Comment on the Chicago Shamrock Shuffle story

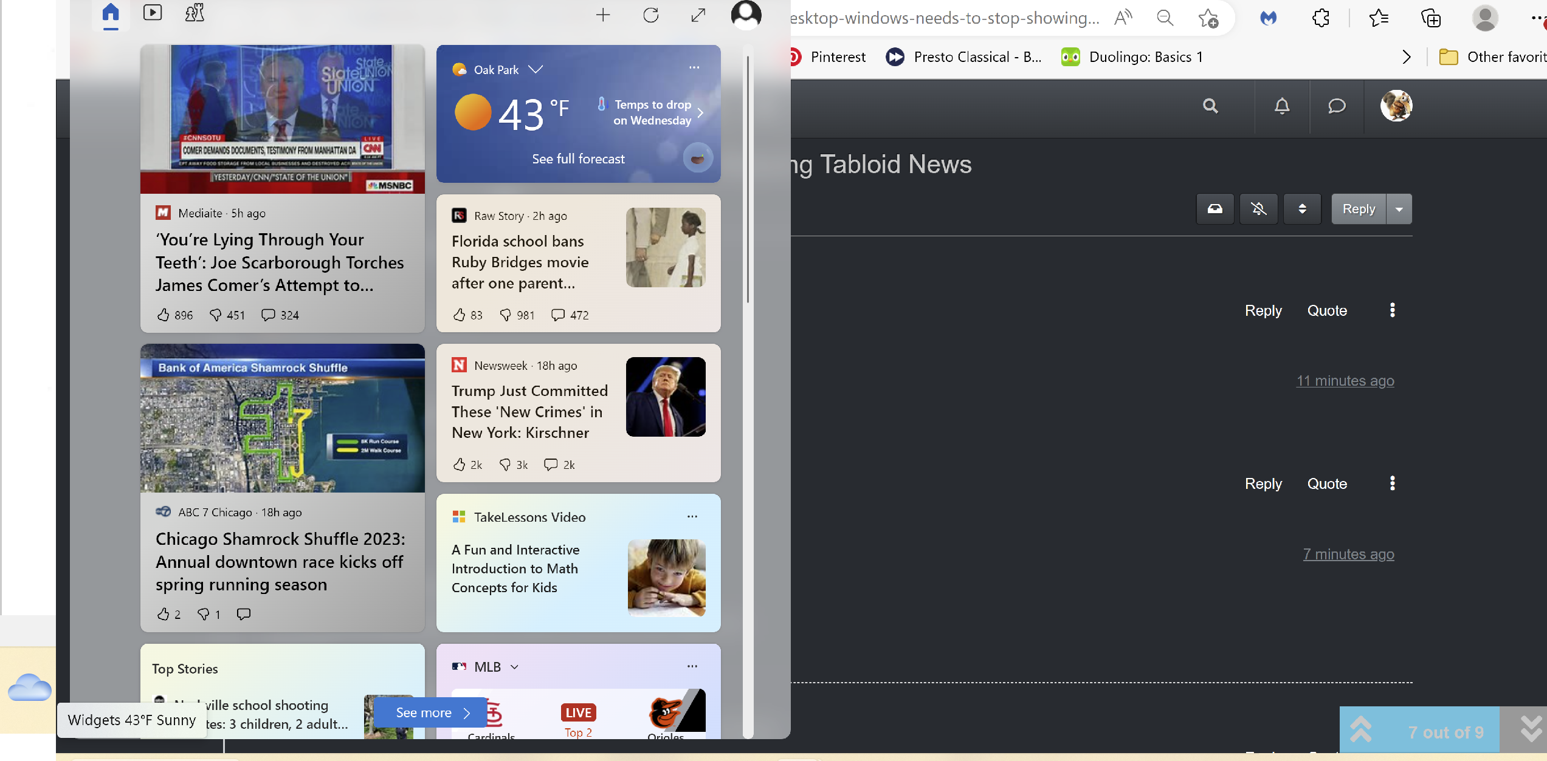coord(243,614)
